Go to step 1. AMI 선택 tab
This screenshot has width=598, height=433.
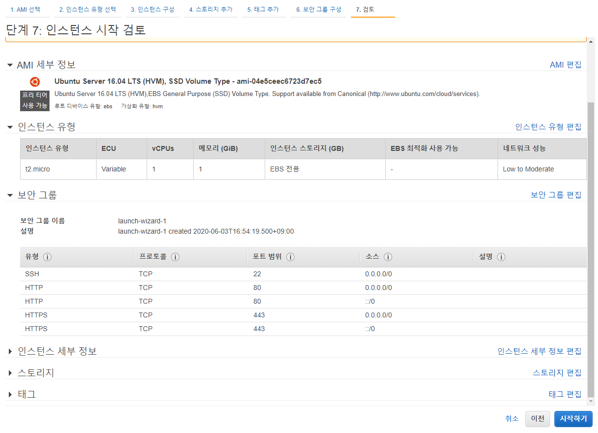click(25, 10)
